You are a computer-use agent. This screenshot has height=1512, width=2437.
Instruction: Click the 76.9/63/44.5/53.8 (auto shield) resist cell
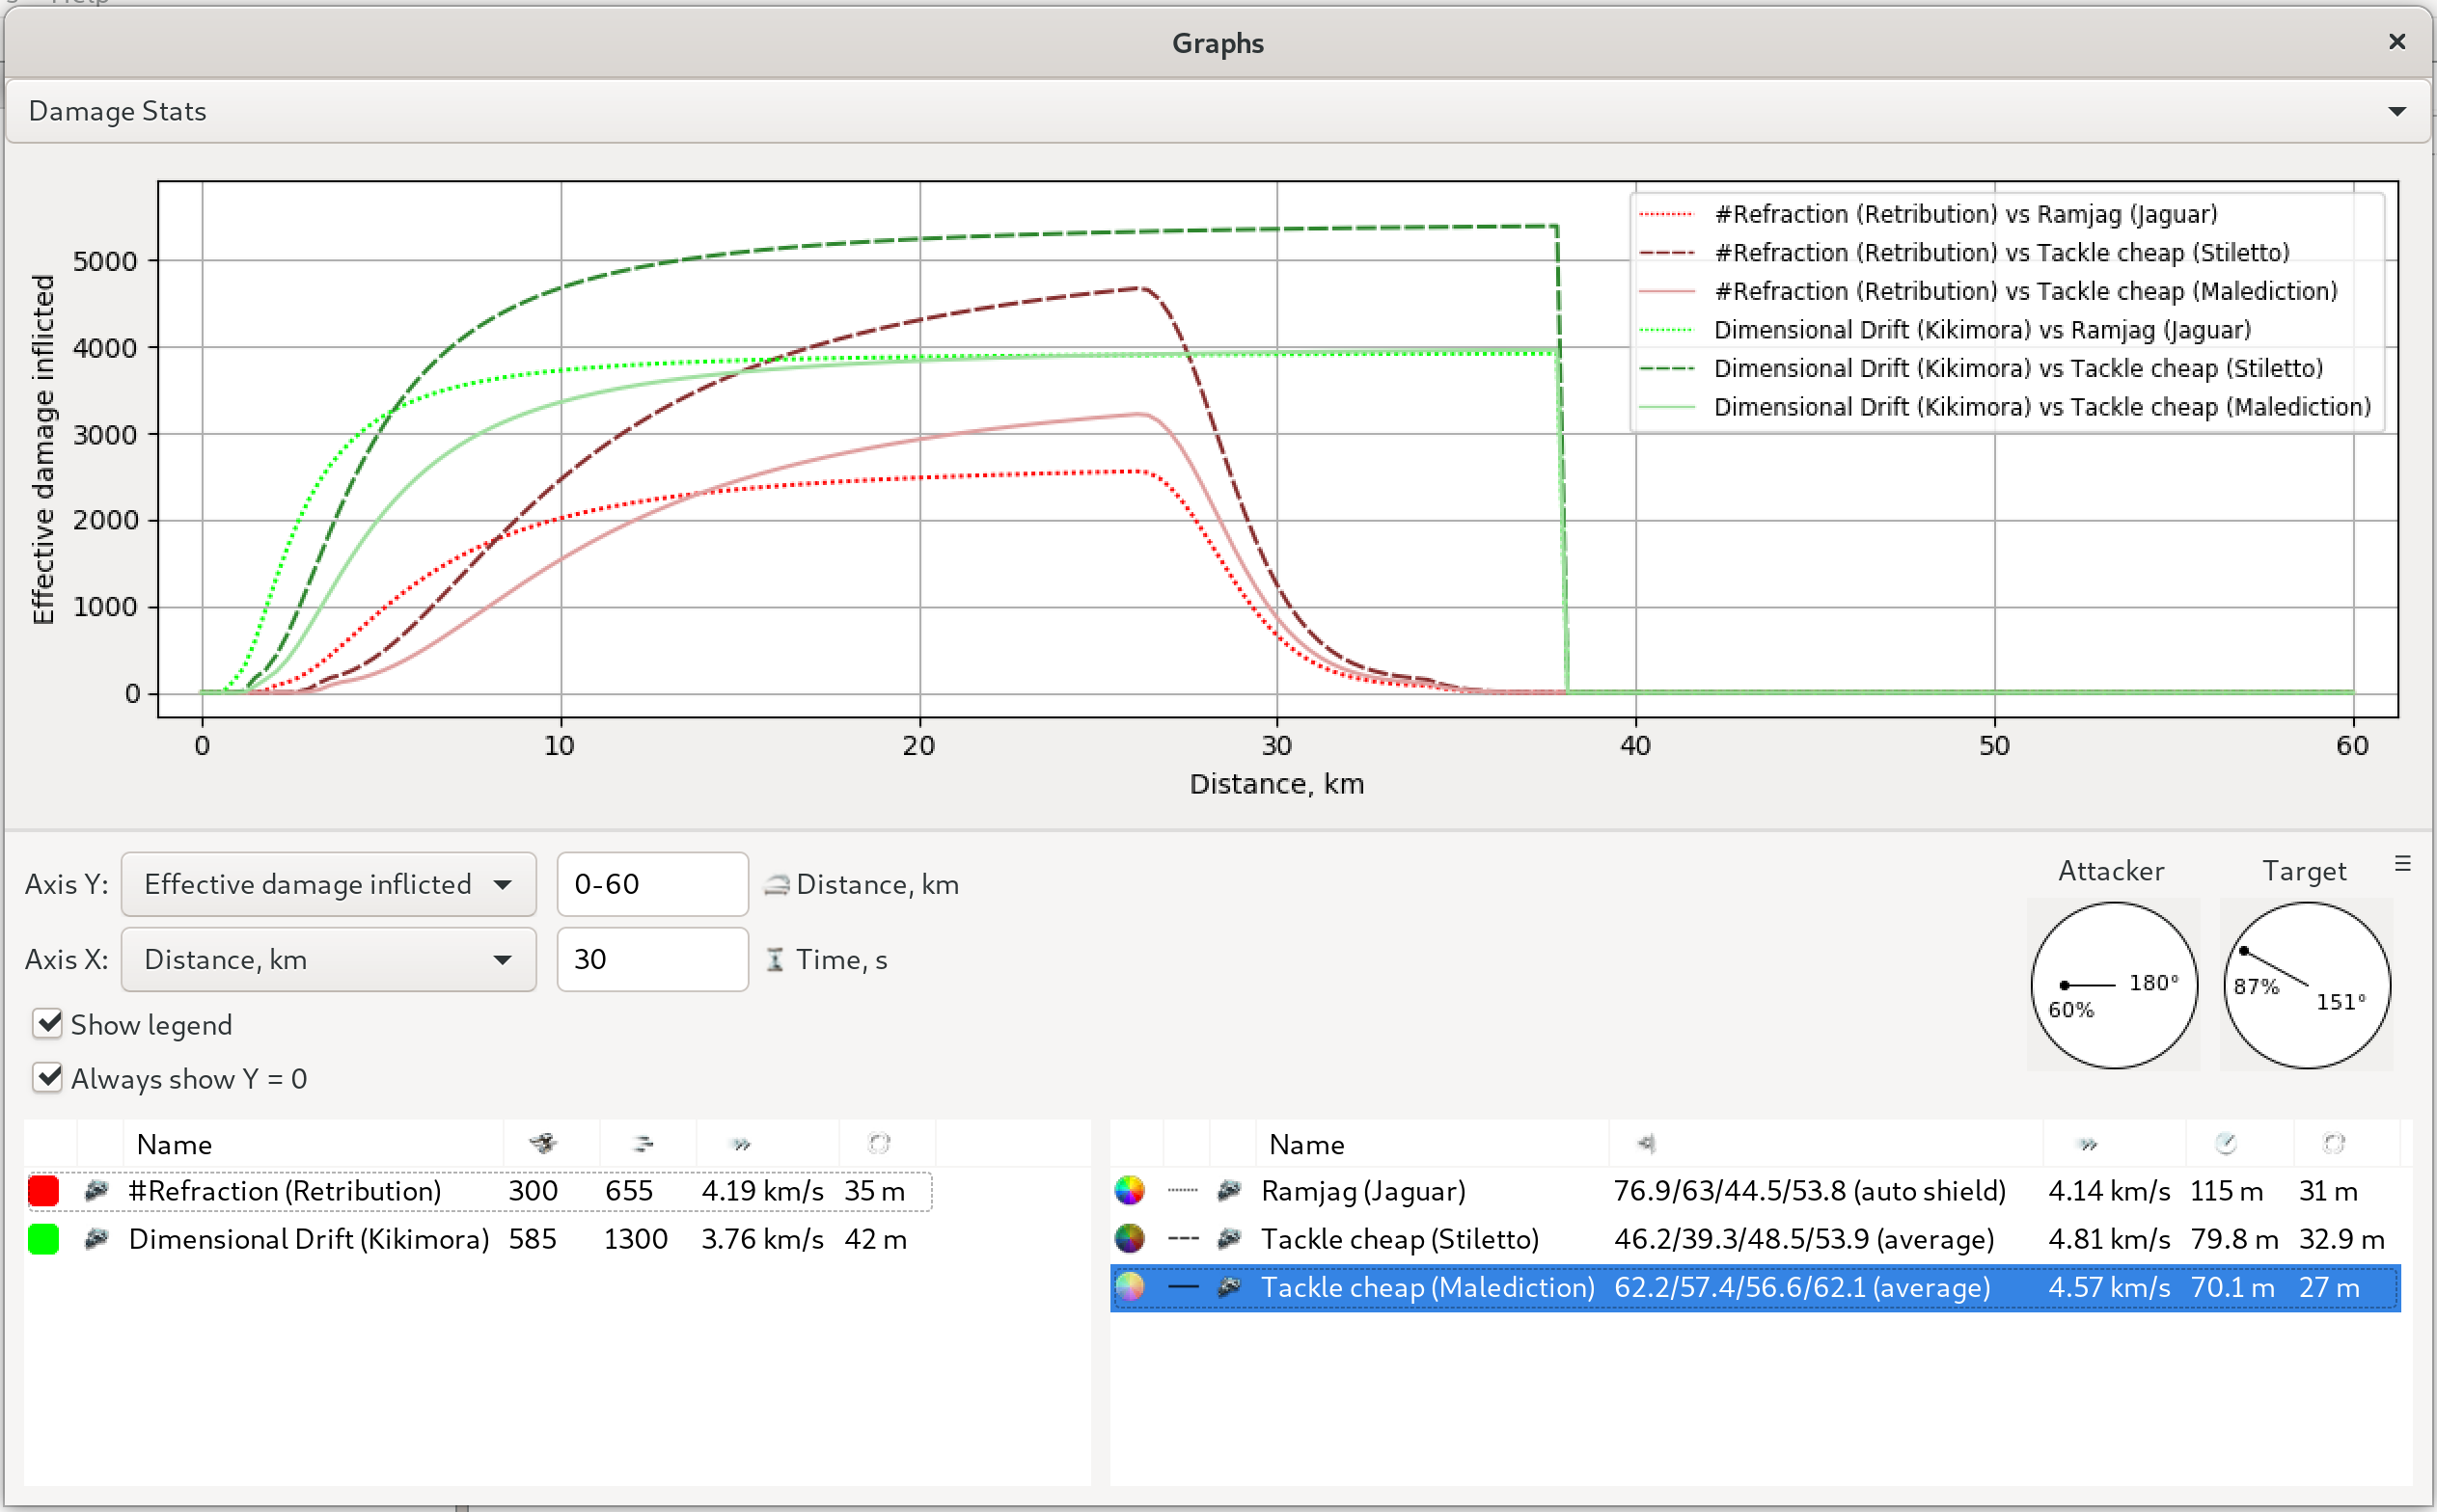[x=1809, y=1190]
